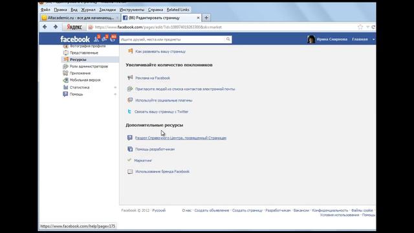The height and width of the screenshot is (233, 414).
Task: Click the checkmark icon next to Маркетинг
Action: coord(129,160)
